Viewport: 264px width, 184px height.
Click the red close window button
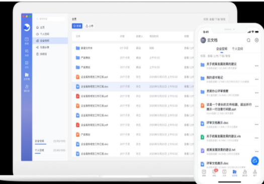click(x=24, y=16)
